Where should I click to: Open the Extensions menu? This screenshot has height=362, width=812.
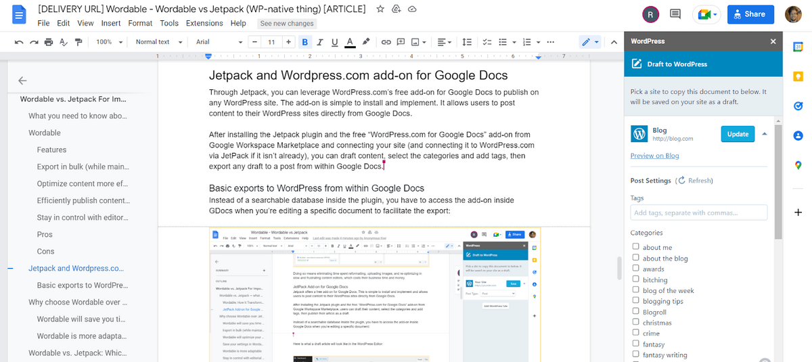[x=204, y=23]
